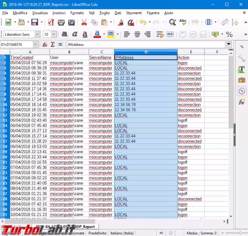Open the Function Wizard in formula bar
The height and width of the screenshot is (236, 248).
(x=45, y=45)
